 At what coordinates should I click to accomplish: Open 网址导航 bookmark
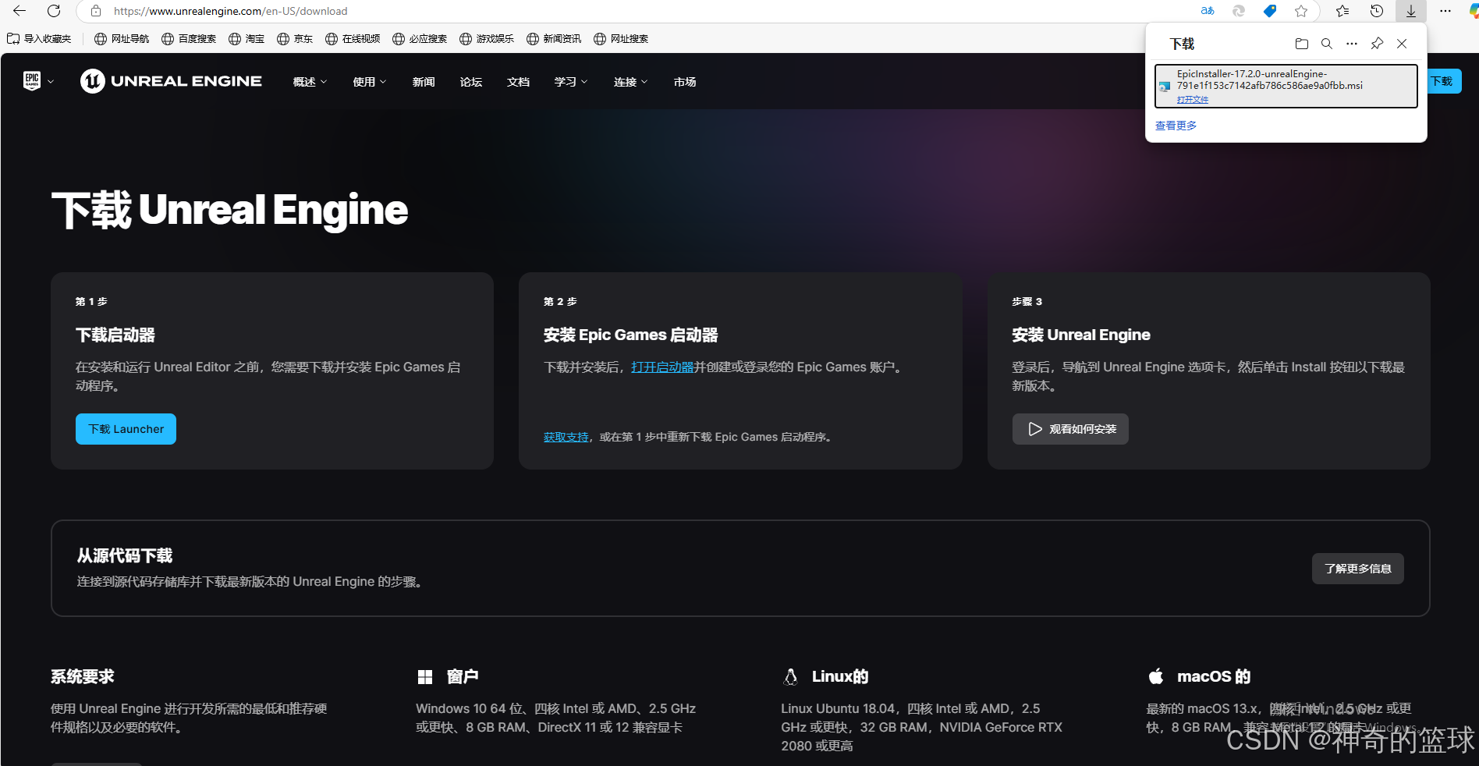122,39
